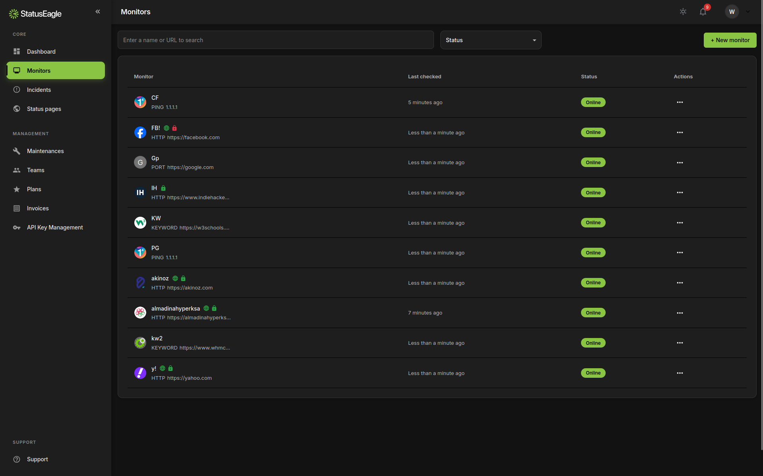Select the Dashboard menu item
Image resolution: width=763 pixels, height=476 pixels.
tap(41, 51)
